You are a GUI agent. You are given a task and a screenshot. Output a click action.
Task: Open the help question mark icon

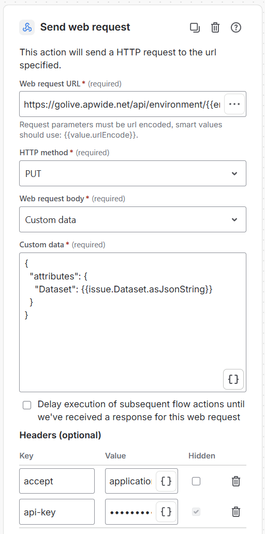click(x=235, y=27)
